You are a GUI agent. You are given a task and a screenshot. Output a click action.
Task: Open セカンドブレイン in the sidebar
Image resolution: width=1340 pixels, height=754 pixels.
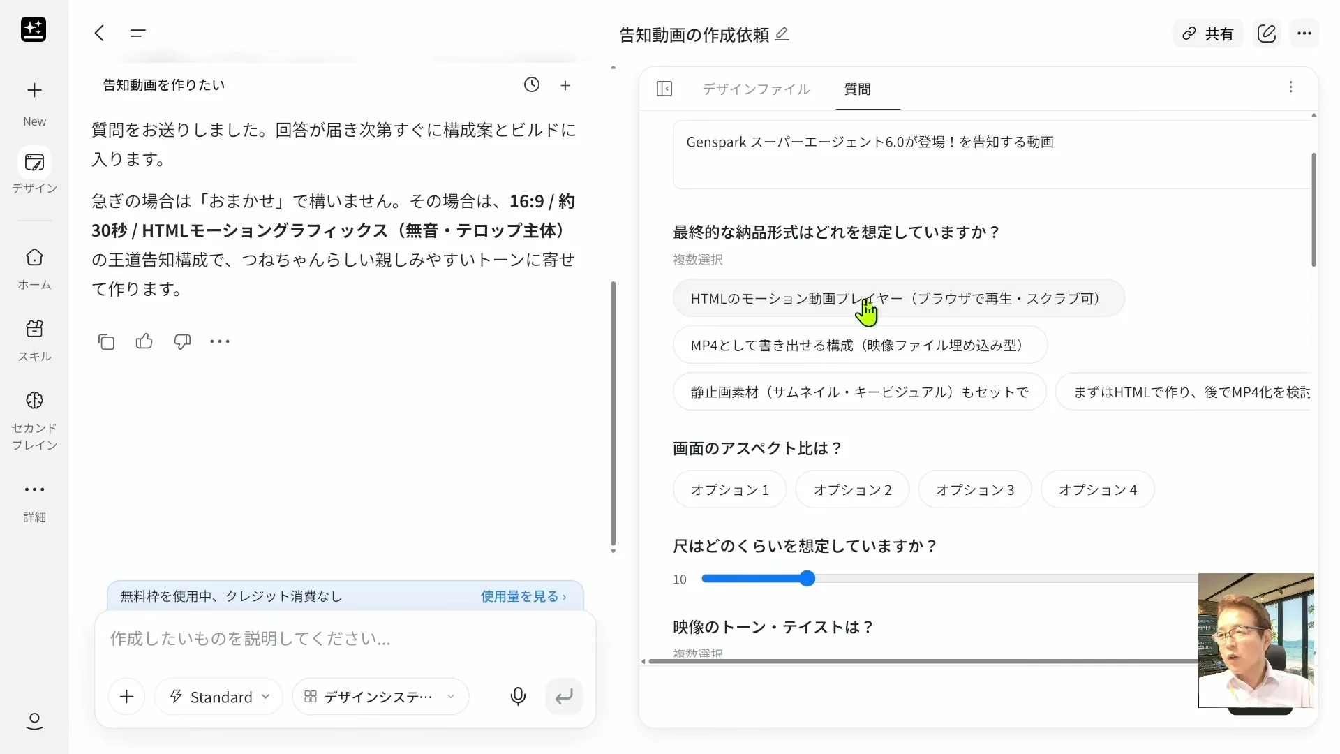[x=34, y=420]
